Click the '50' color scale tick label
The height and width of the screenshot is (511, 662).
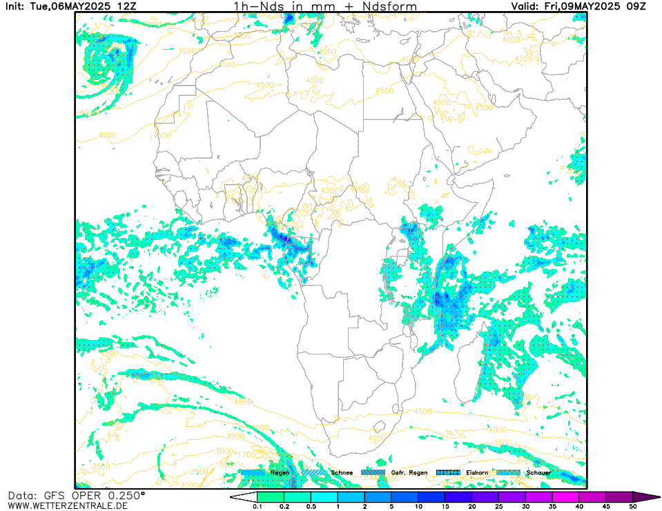coord(633,506)
